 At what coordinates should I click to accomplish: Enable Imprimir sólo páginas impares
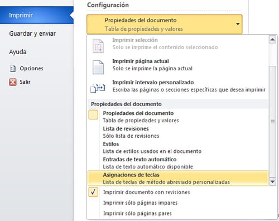[140, 203]
